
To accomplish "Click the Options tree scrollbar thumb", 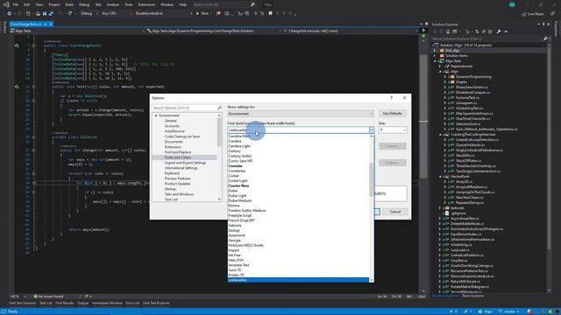I will click(x=219, y=132).
